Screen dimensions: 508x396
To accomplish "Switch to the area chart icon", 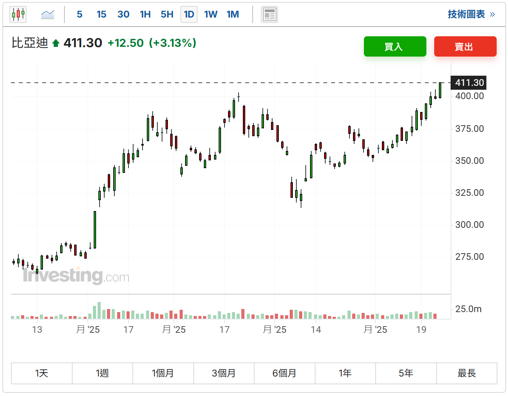I will pos(48,15).
